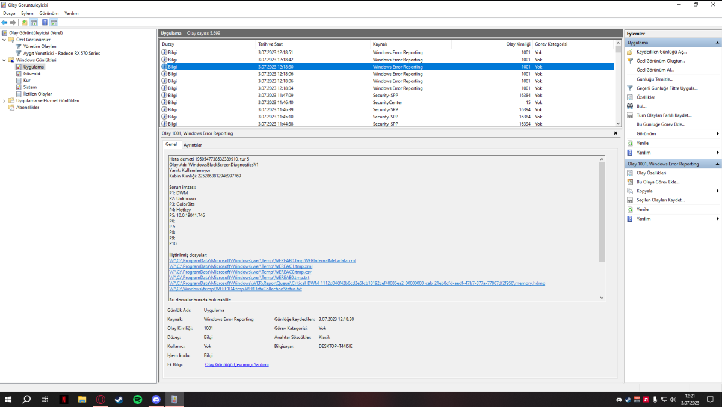Open Help via the toolbar question-mark icon
The width and height of the screenshot is (722, 407).
pos(45,22)
